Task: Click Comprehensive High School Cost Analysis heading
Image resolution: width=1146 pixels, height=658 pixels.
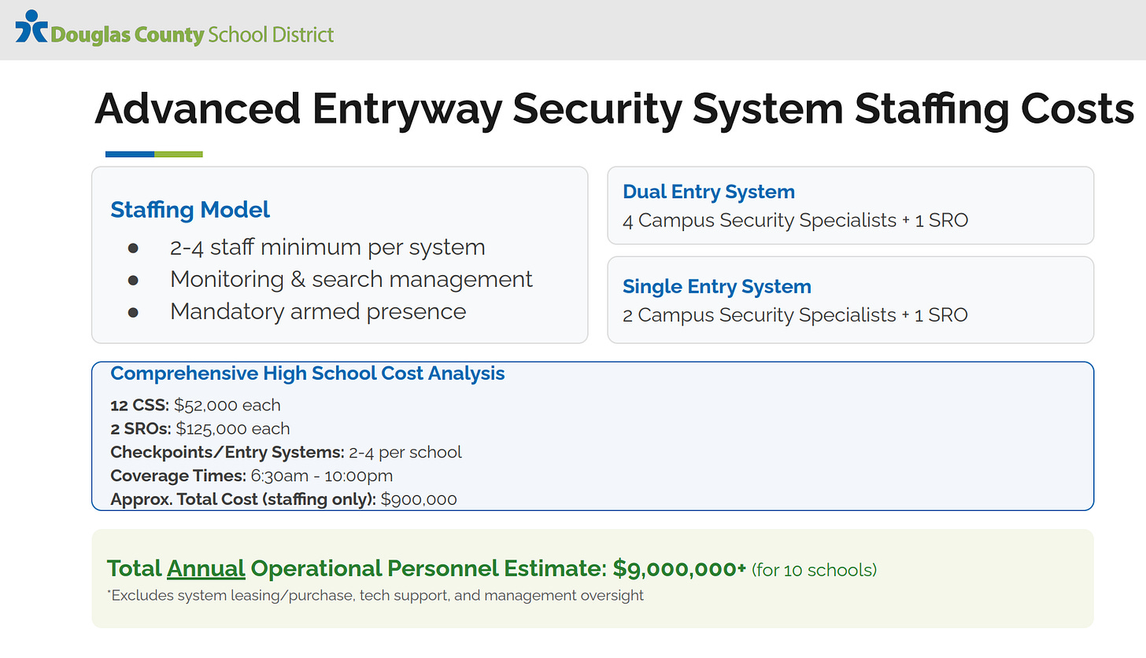Action: (308, 373)
